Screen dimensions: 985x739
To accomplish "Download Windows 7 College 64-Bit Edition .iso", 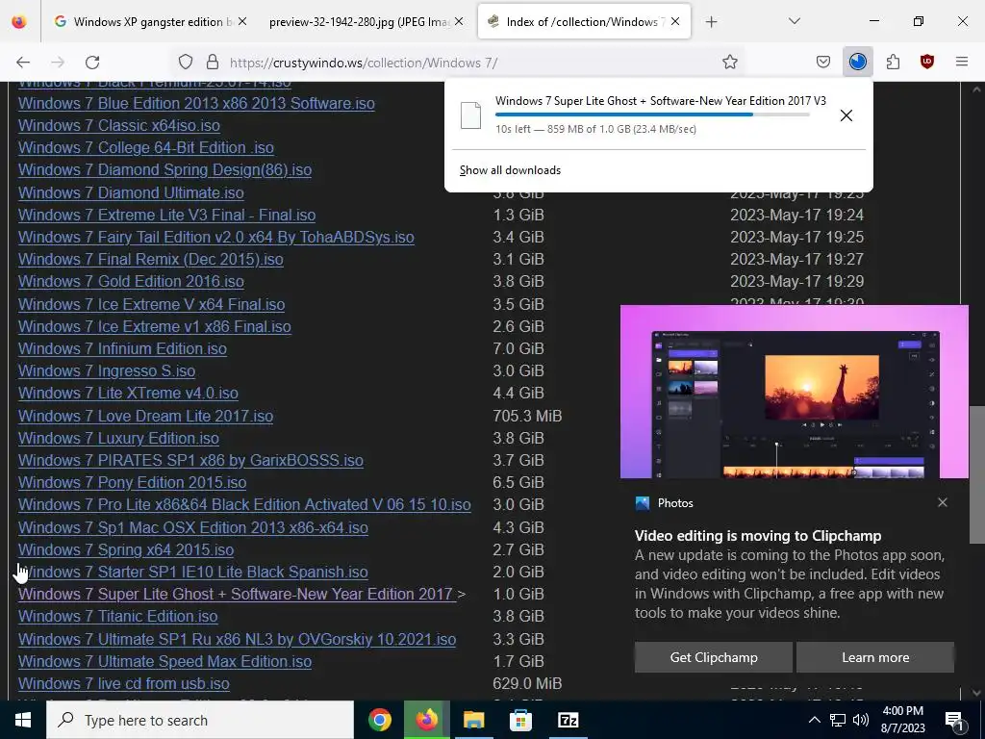I will click(x=146, y=147).
